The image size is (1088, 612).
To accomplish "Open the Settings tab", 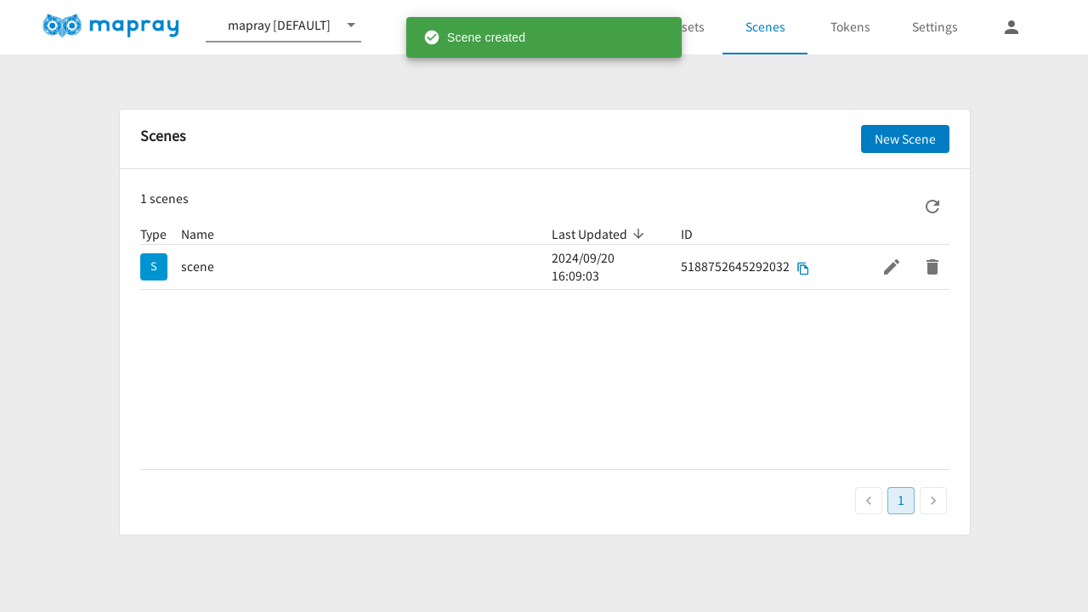I will [x=934, y=27].
